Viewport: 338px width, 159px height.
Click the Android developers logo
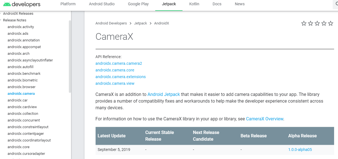(x=22, y=4)
